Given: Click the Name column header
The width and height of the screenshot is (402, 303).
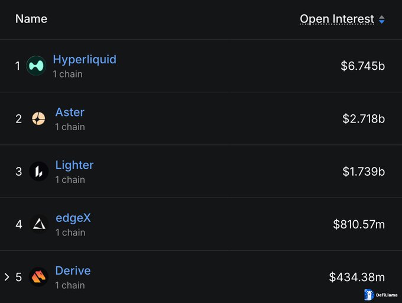Looking at the screenshot, I should point(31,18).
